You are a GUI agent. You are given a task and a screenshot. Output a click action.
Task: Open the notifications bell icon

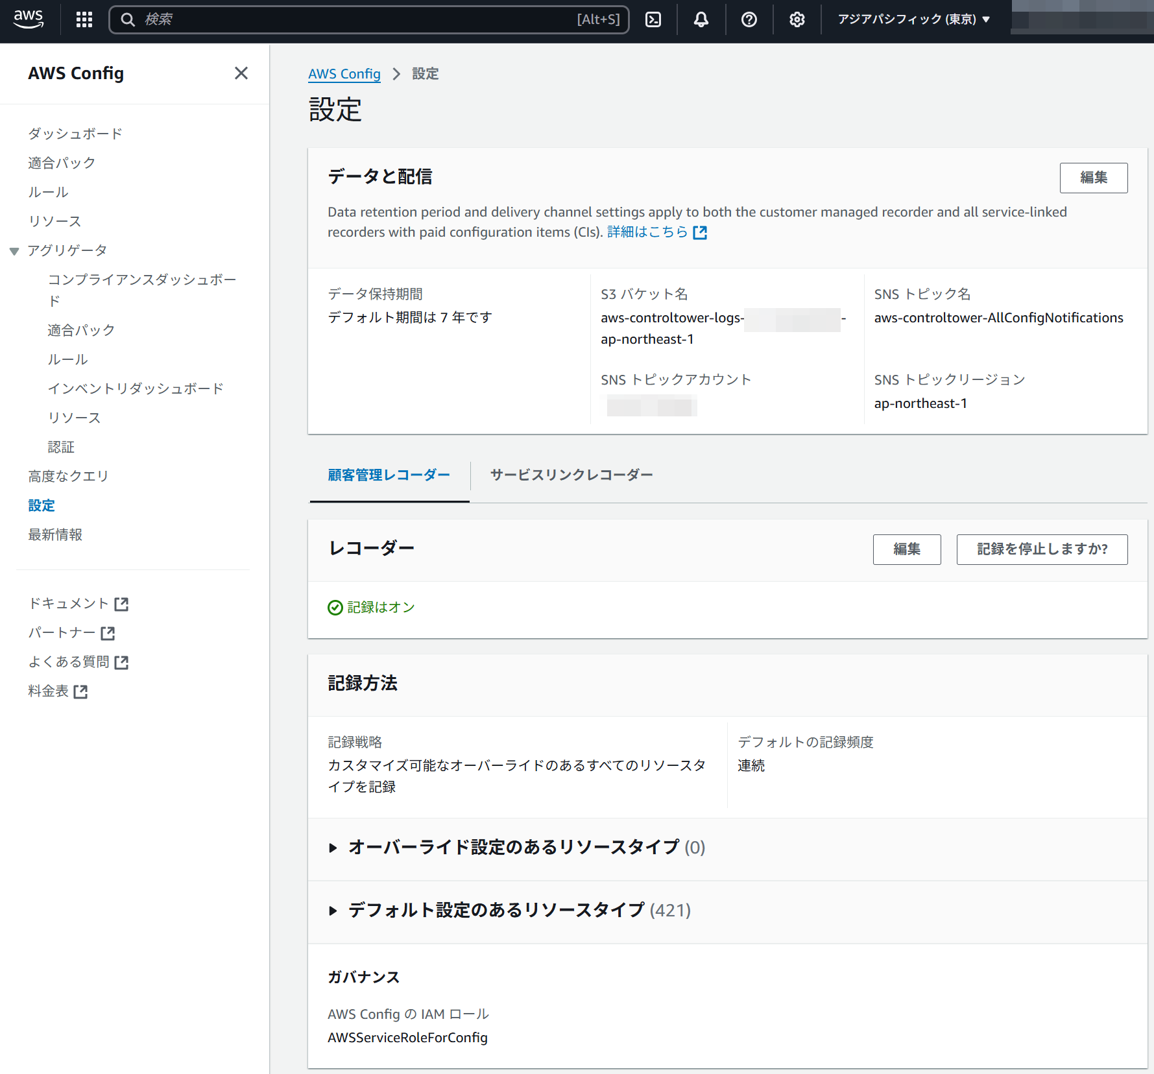pos(701,19)
